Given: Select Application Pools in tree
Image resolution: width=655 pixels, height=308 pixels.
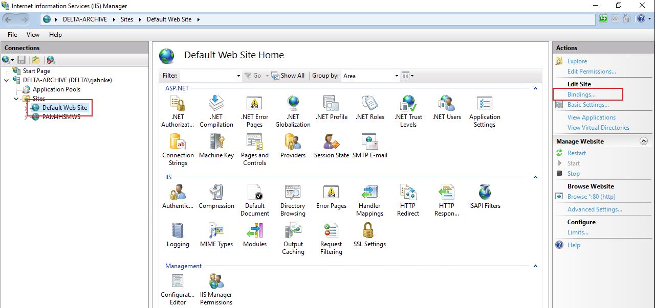Looking at the screenshot, I should click(x=56, y=89).
